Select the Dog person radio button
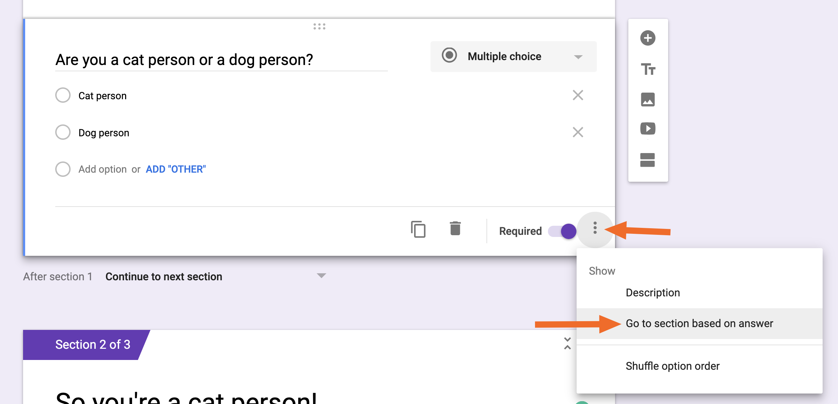Screen dimensions: 838x404 (x=63, y=132)
